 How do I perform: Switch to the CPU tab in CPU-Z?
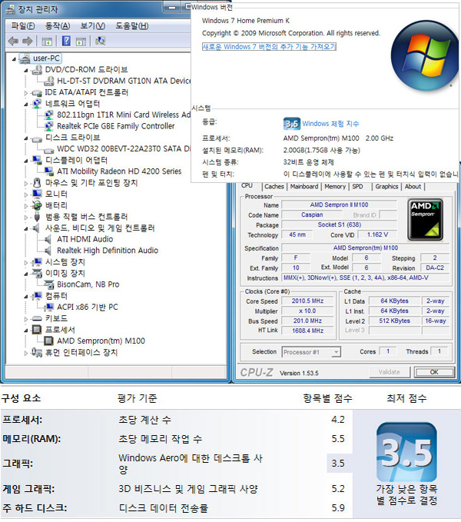247,185
